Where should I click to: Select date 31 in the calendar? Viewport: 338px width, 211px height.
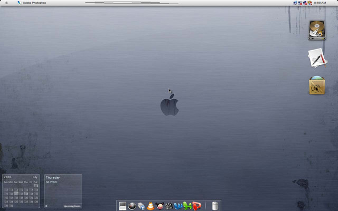tap(12, 206)
